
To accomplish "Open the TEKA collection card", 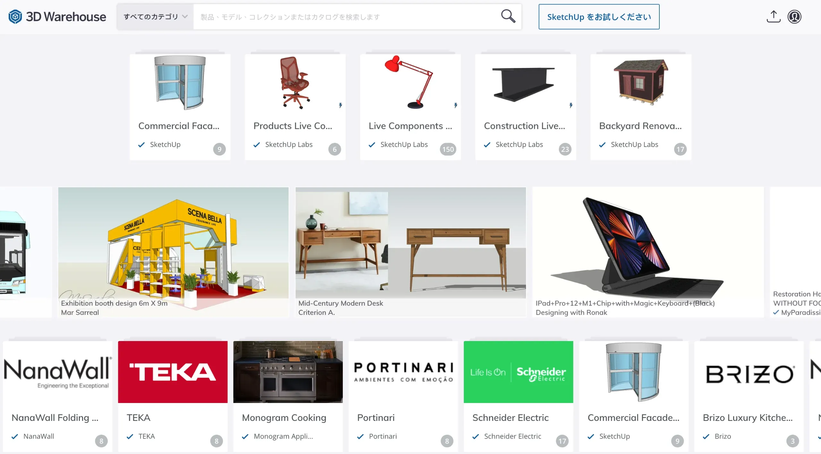I will (173, 396).
